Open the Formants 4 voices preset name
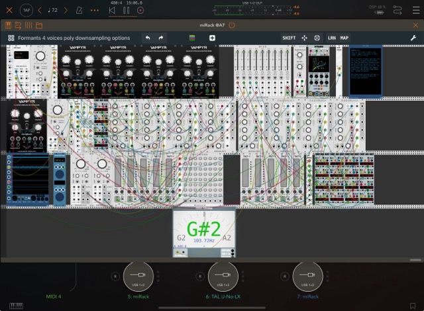 [74, 38]
